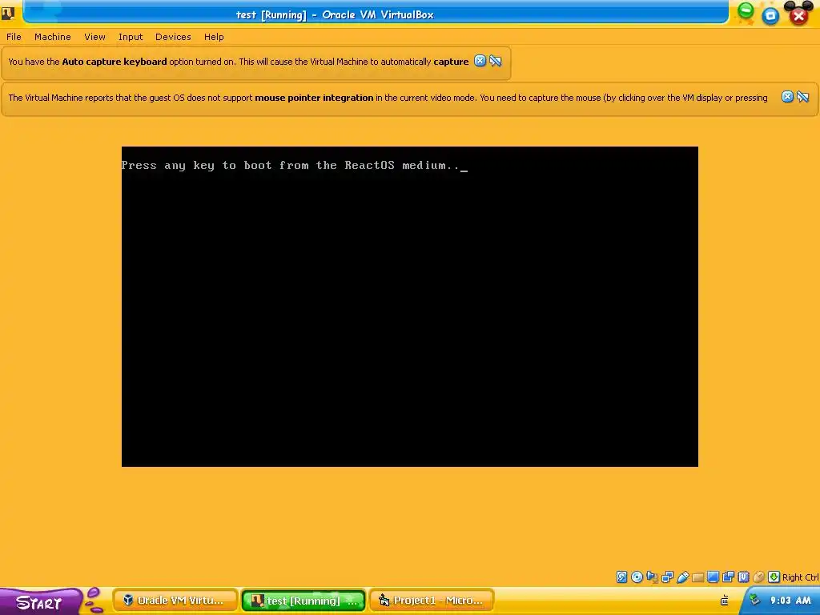Click the 9:03 AM clock

tap(790, 601)
